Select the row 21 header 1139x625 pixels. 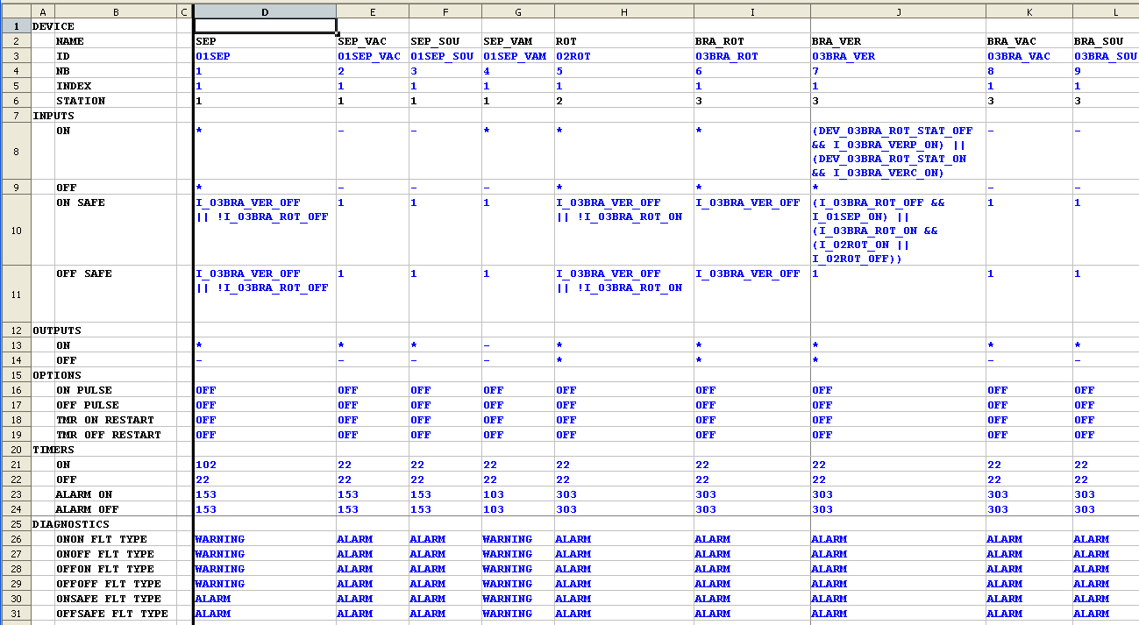[x=16, y=465]
